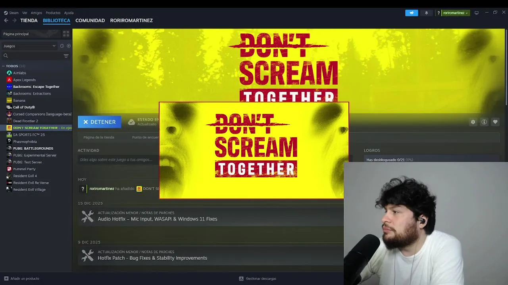Click the Pummel Party game icon
Screen dimensions: 508x285
pos(9,169)
